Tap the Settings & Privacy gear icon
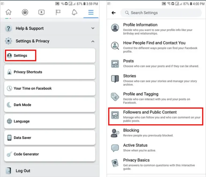The image size is (206, 177). 8,41
